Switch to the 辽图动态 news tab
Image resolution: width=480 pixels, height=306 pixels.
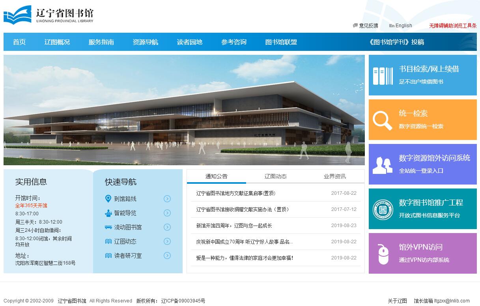(x=275, y=176)
